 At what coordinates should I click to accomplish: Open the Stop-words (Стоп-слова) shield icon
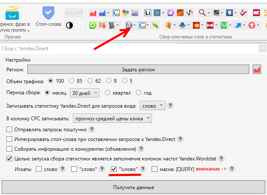pyautogui.click(x=48, y=14)
